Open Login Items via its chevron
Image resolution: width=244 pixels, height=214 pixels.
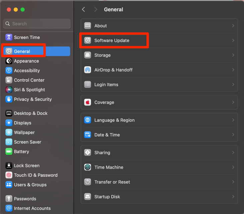coord(233,85)
